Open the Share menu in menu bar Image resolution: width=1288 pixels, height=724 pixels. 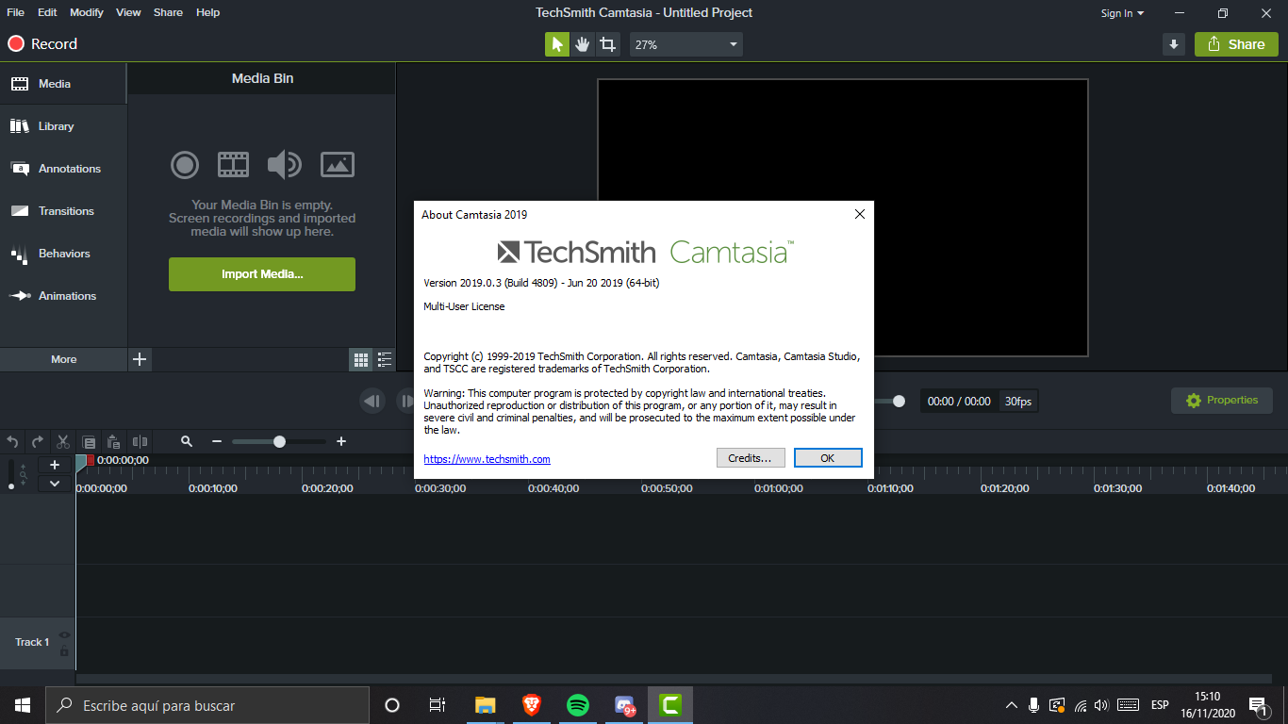[x=168, y=12]
